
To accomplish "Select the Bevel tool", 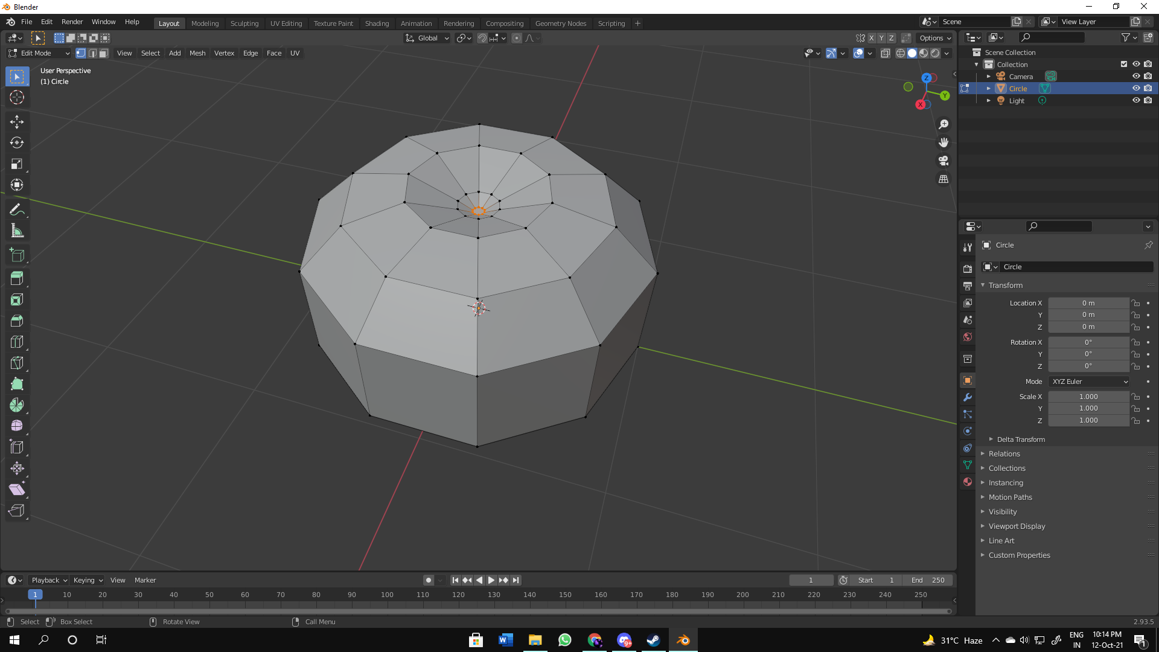I will (17, 321).
